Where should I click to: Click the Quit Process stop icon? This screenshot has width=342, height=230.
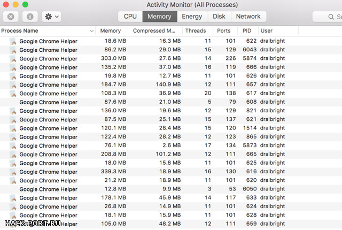coord(11,17)
